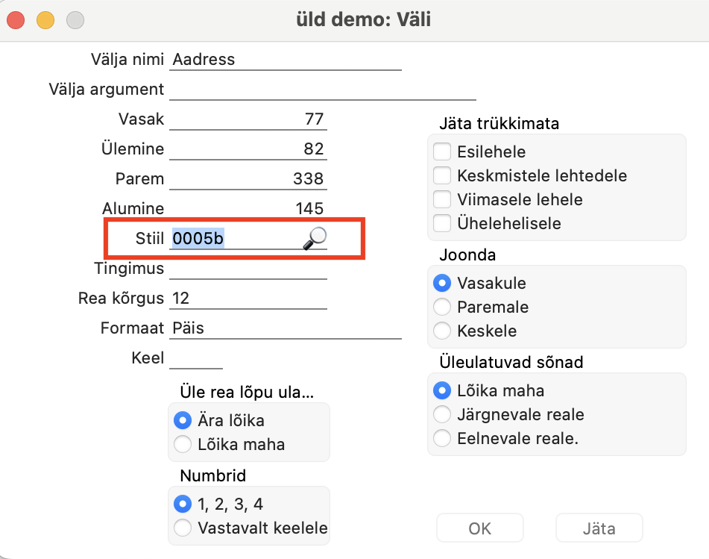Click the empty Keel field
The image size is (709, 559).
click(196, 359)
